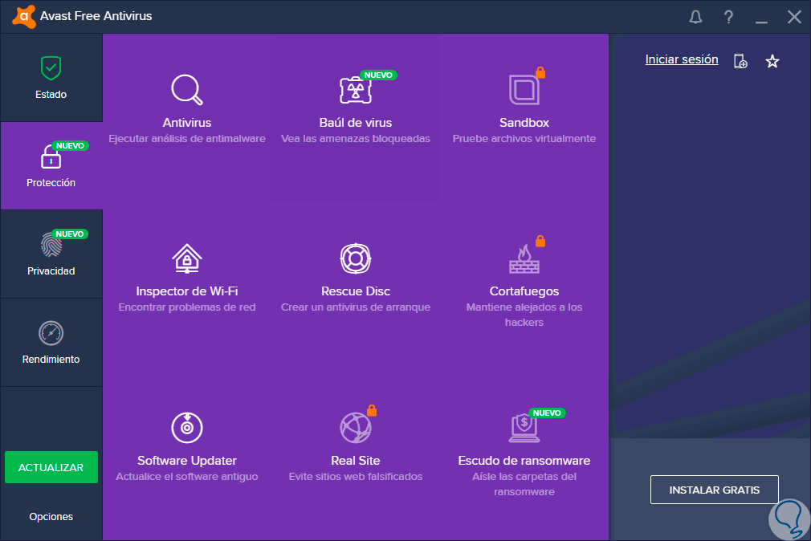Viewport: 811px width, 541px height.
Task: Open notifications bell icon
Action: pos(695,17)
